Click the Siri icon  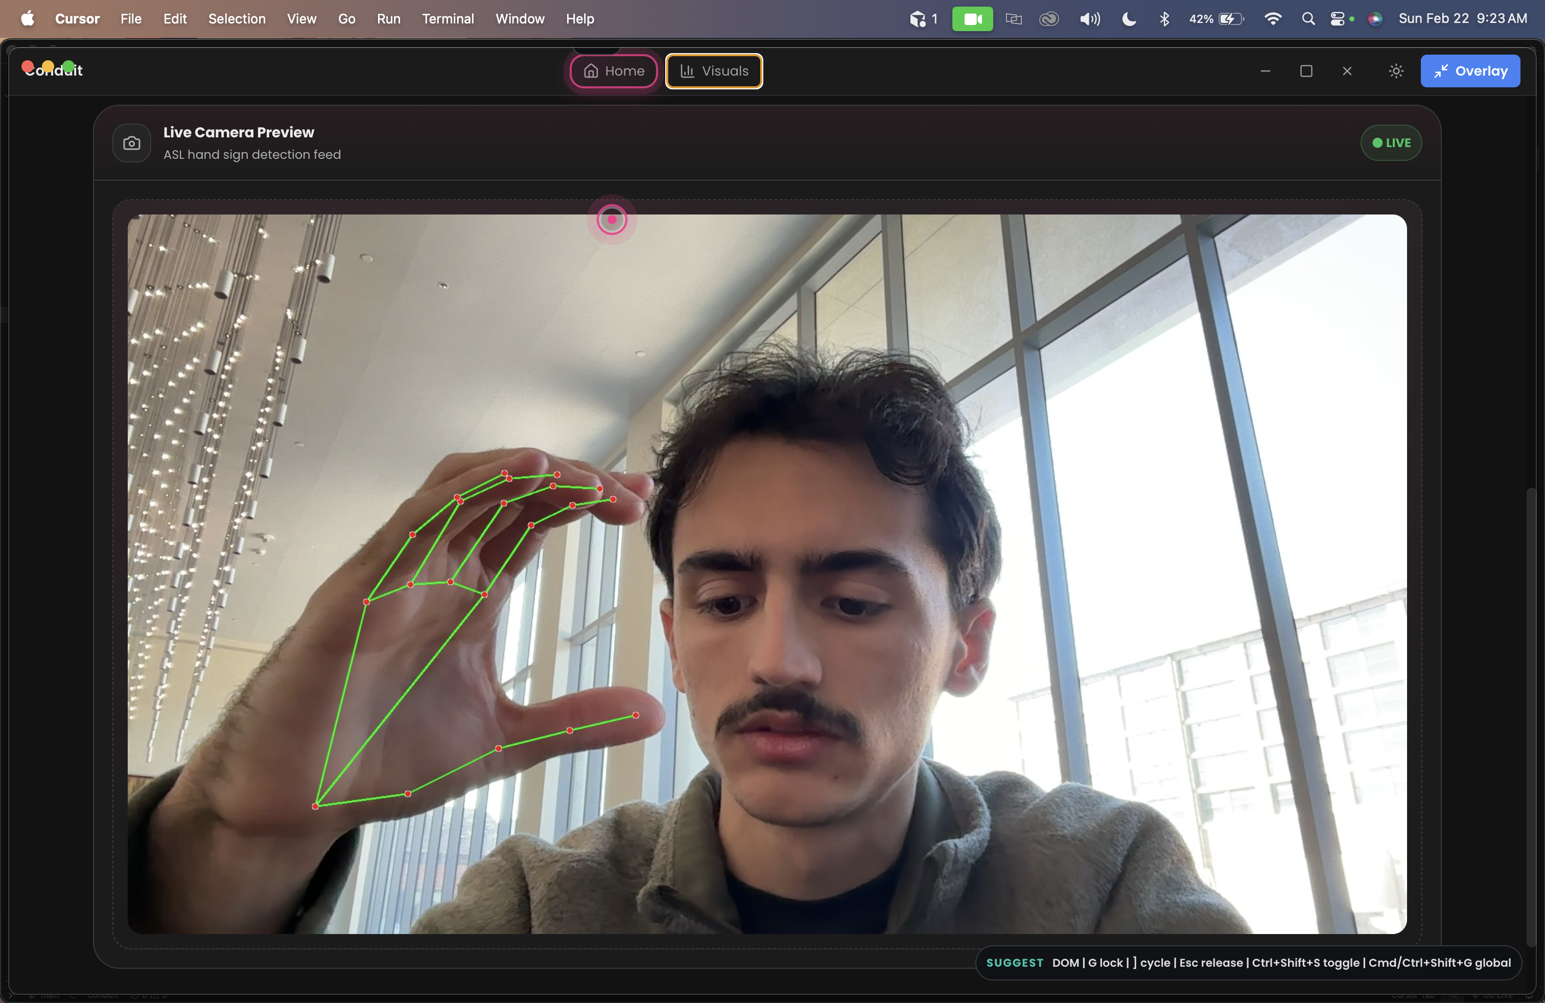[1374, 19]
